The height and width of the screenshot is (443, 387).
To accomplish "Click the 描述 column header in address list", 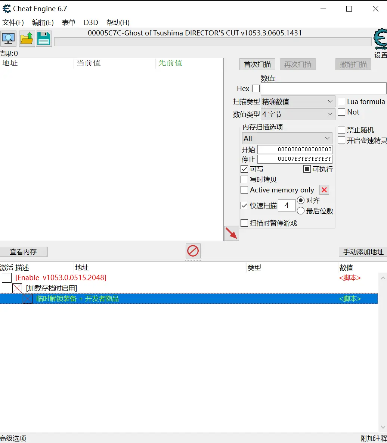I will click(x=44, y=267).
